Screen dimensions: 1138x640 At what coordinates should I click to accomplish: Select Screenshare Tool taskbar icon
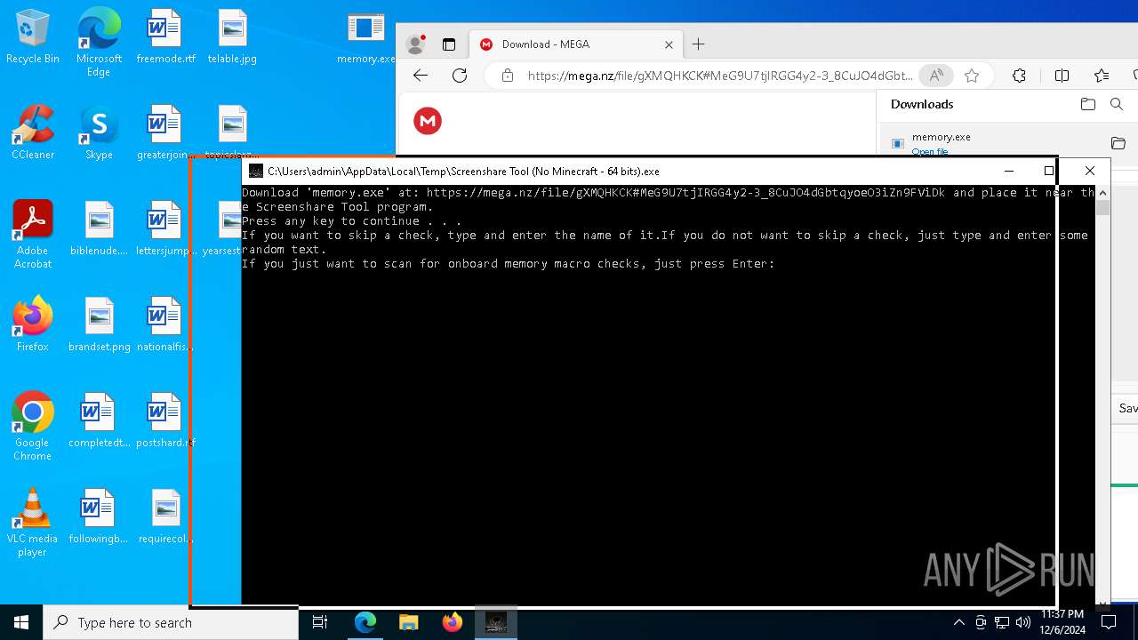tap(496, 622)
